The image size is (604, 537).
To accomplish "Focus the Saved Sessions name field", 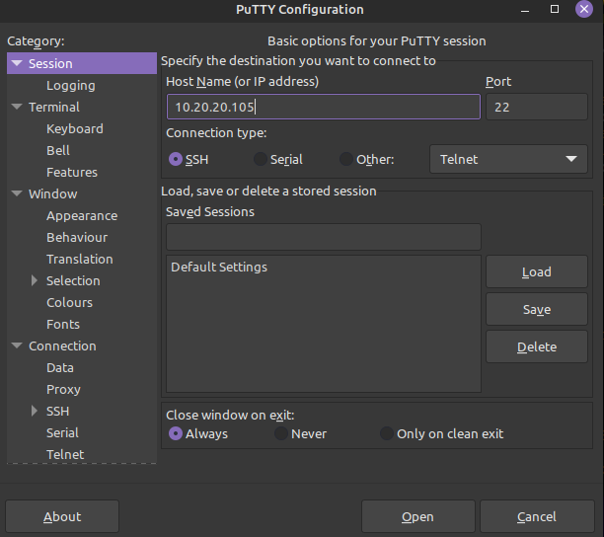I will coord(324,237).
